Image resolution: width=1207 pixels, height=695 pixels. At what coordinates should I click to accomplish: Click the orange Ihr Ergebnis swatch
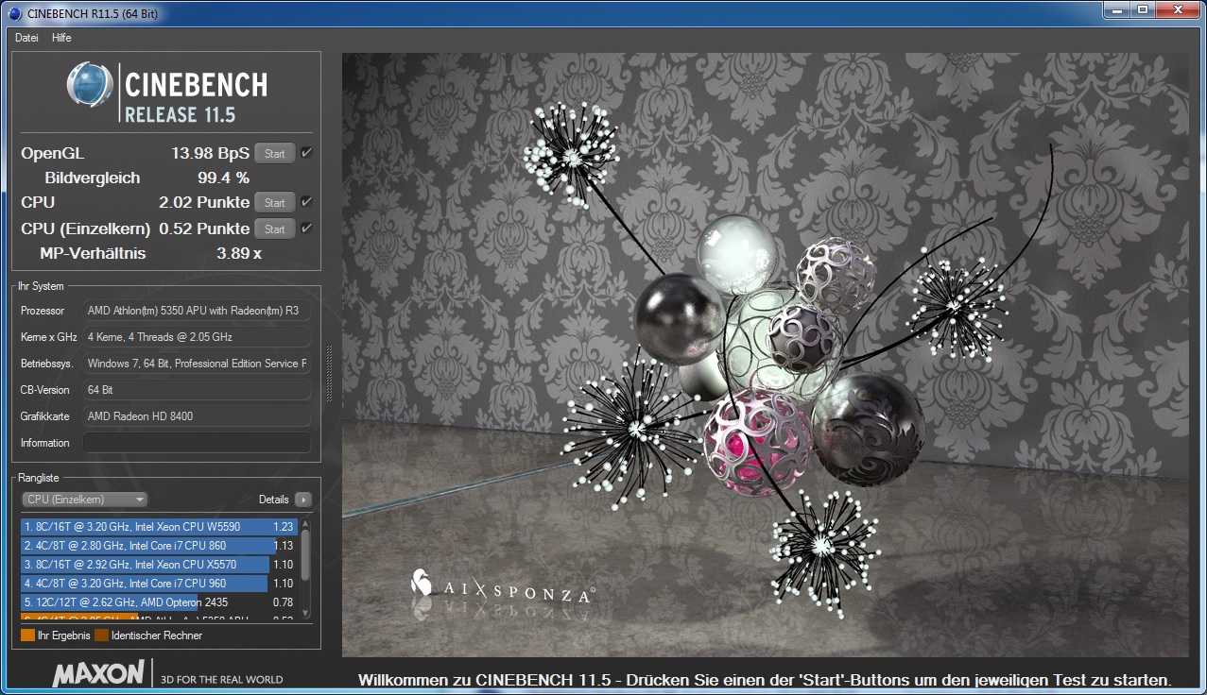(x=27, y=636)
